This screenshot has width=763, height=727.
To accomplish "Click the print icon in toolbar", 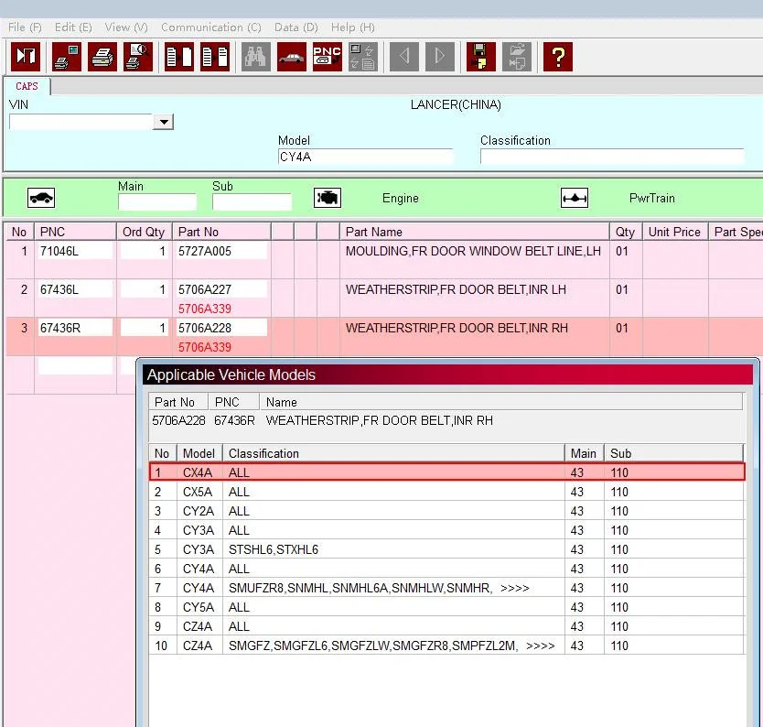I will 102,57.
